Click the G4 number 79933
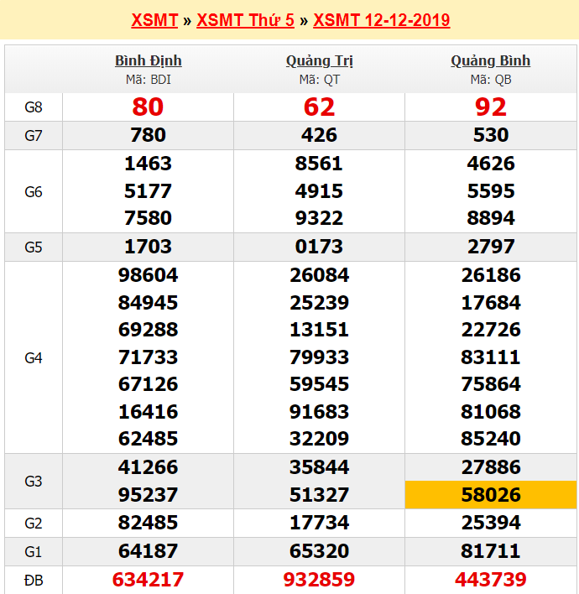This screenshot has height=594, width=579. click(320, 357)
